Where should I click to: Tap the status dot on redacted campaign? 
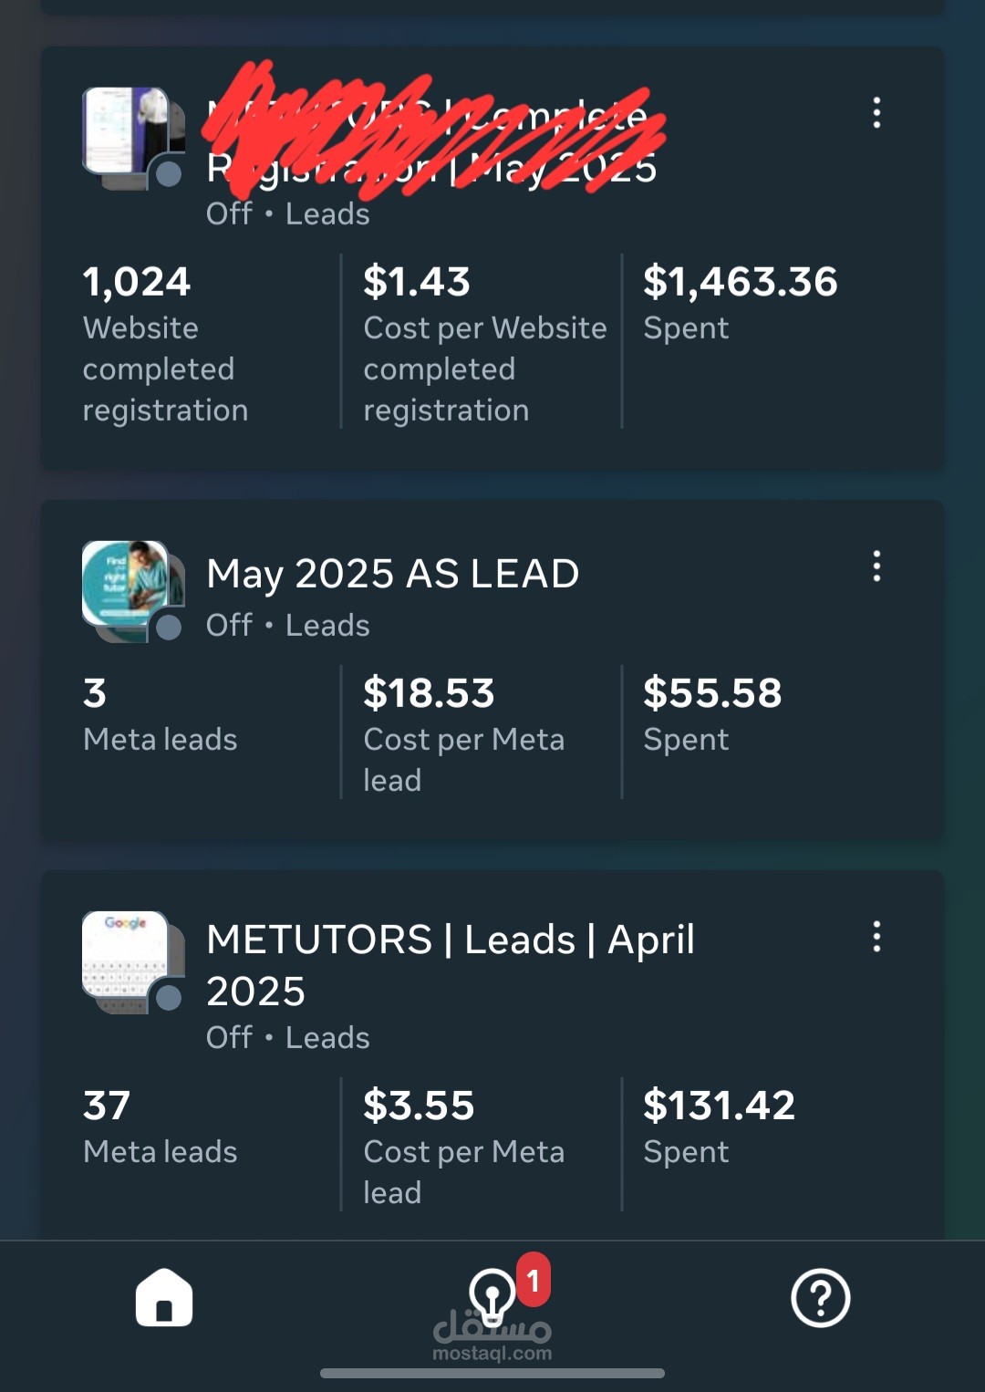pos(169,174)
